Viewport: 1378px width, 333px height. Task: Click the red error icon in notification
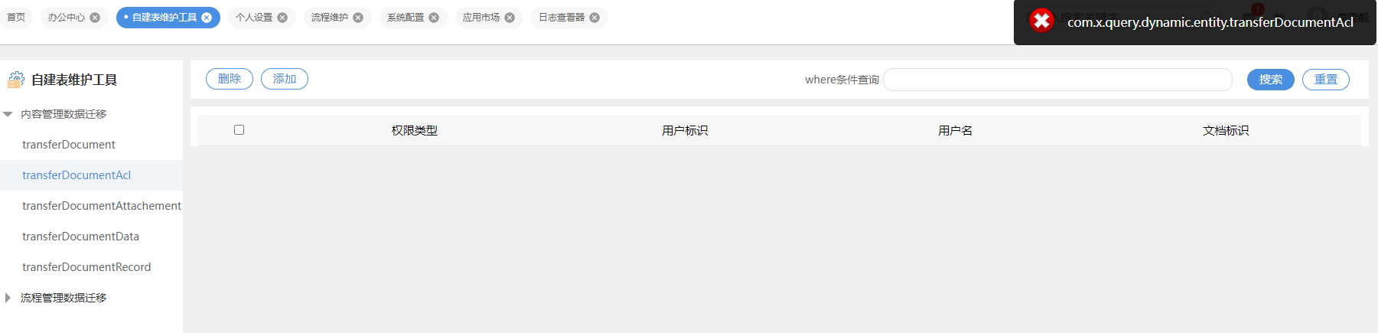point(1041,21)
